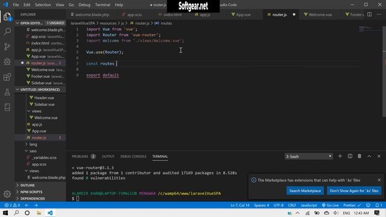Image resolution: width=386 pixels, height=217 pixels.
Task: Change UTF-8 encoding in status bar
Action: point(279,205)
